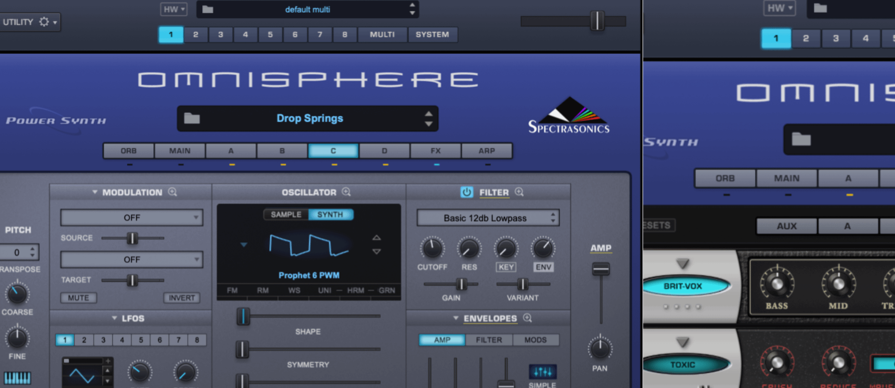Move the Symmetry slider
The image size is (895, 388).
[x=242, y=349]
